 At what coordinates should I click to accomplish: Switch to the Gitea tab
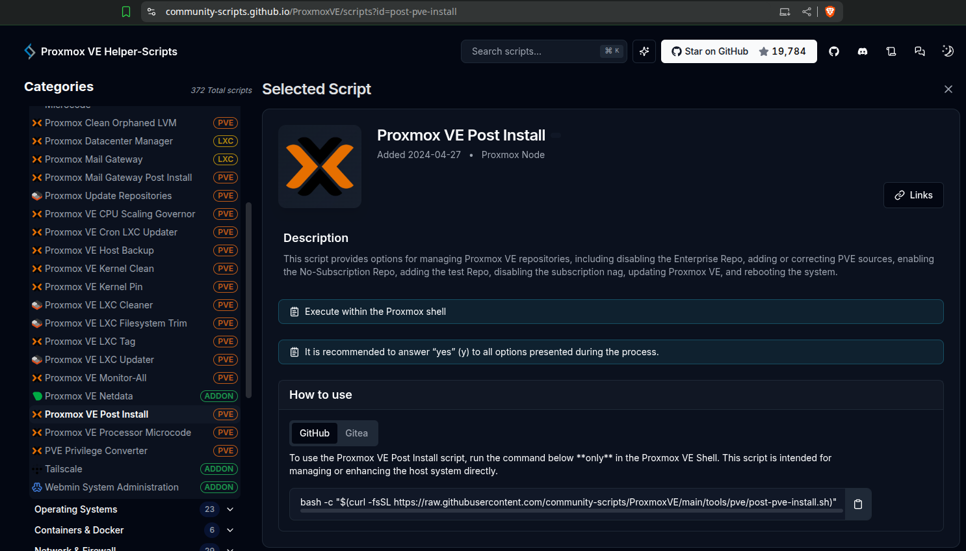coord(356,433)
